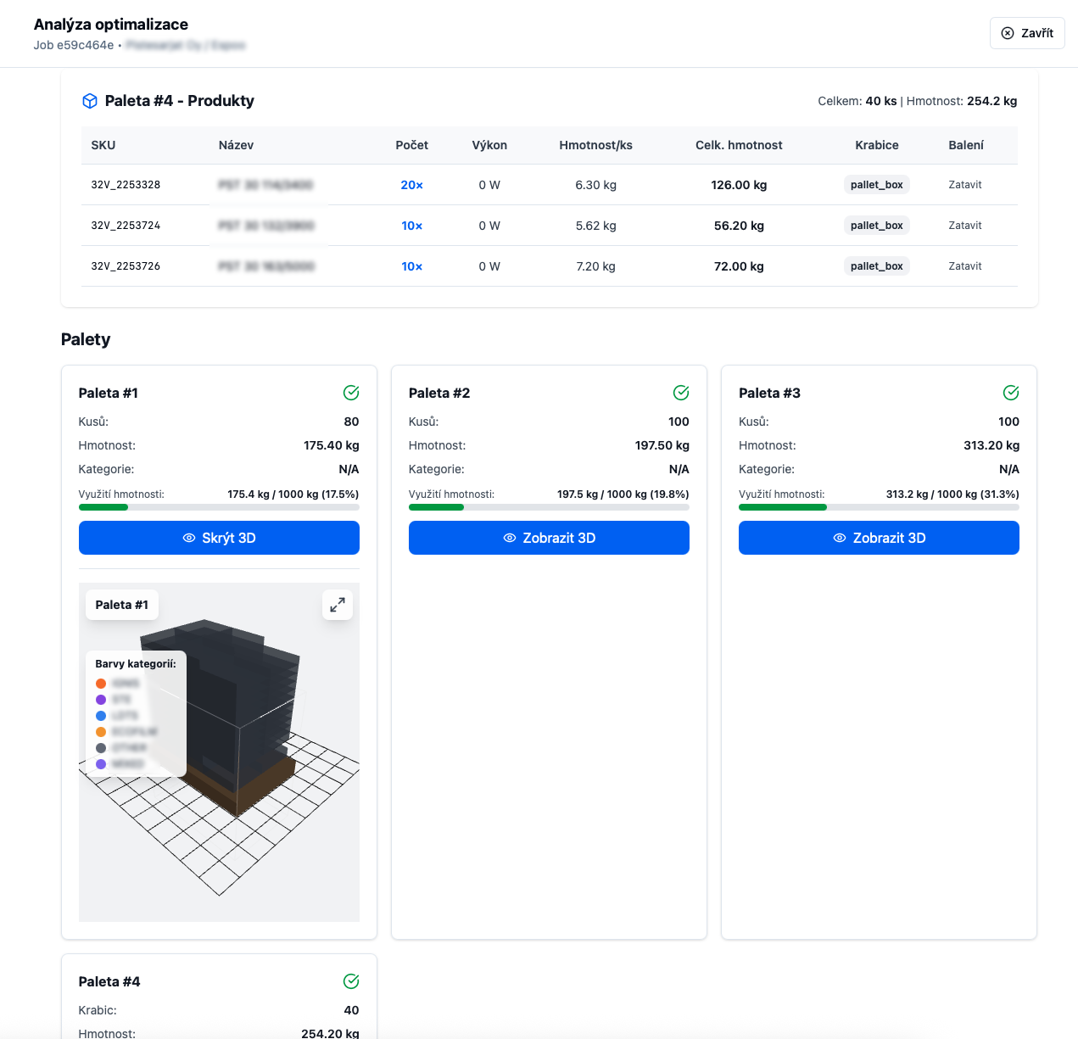Image resolution: width=1078 pixels, height=1039 pixels.
Task: Click the Celk. hmotnost column header
Action: pos(739,145)
